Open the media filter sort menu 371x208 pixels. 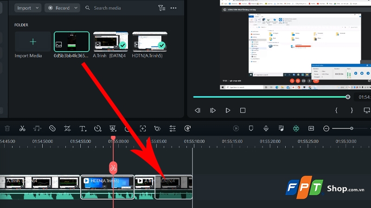point(161,8)
